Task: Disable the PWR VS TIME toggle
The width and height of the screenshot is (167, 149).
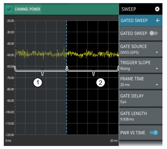Action: coord(154,133)
